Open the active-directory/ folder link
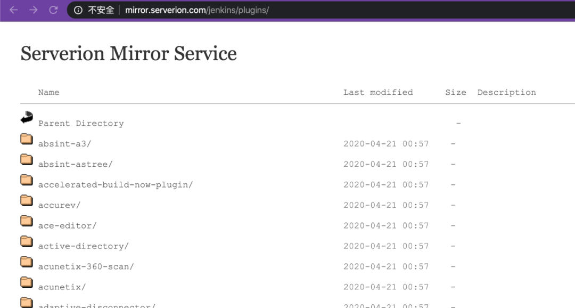This screenshot has height=308, width=575. (83, 246)
